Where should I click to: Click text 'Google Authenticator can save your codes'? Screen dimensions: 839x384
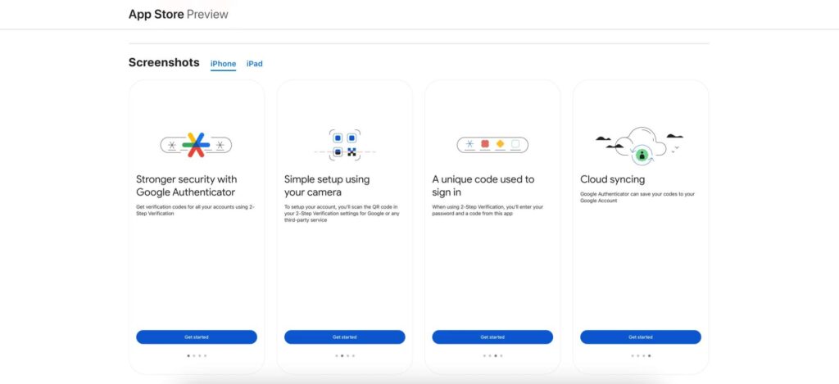tap(637, 197)
